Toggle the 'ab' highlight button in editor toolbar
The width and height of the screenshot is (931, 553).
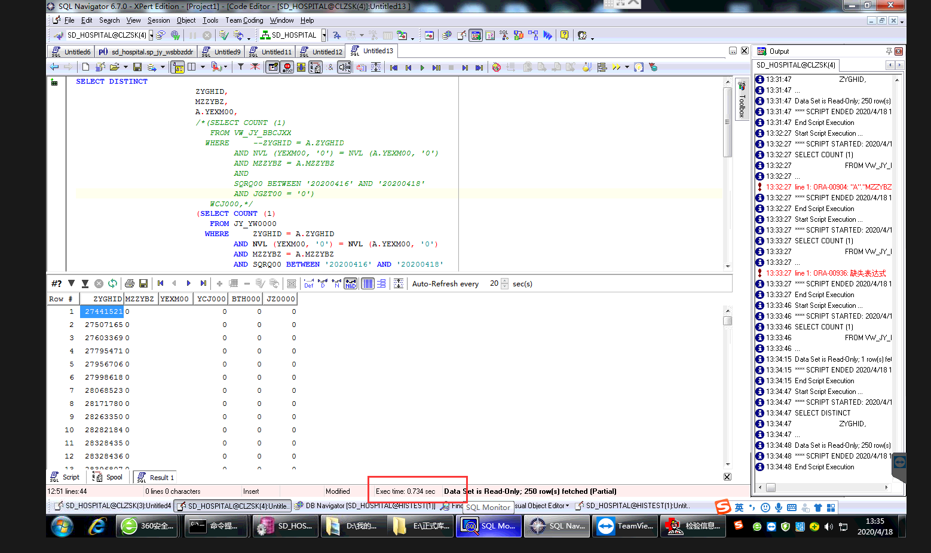pyautogui.click(x=178, y=67)
